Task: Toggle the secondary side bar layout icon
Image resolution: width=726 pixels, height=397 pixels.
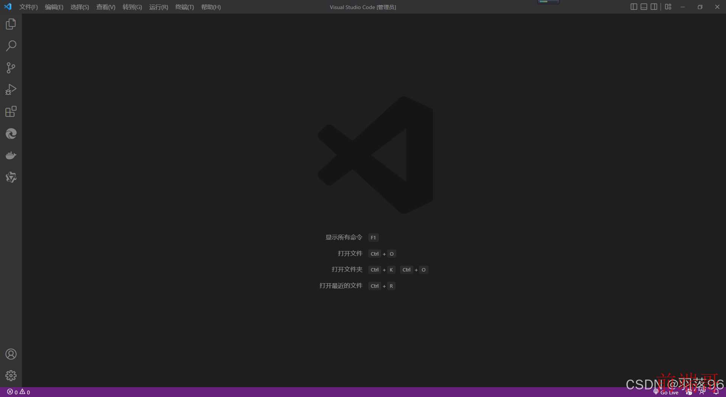Action: point(654,7)
